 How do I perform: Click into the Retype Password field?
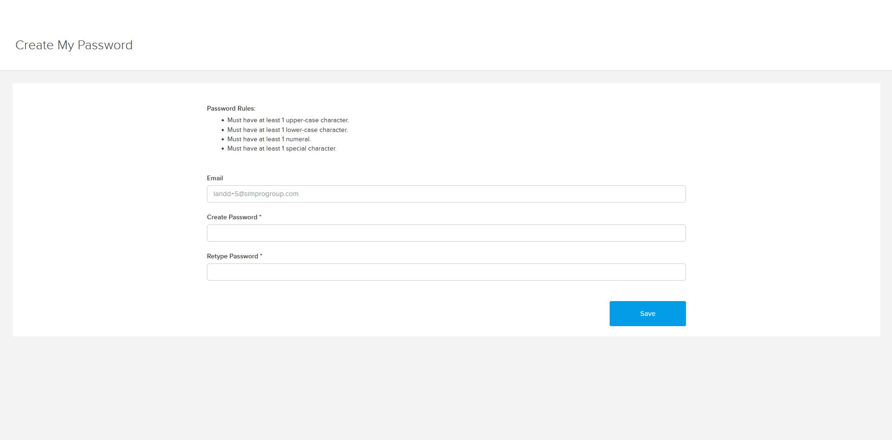pyautogui.click(x=446, y=272)
